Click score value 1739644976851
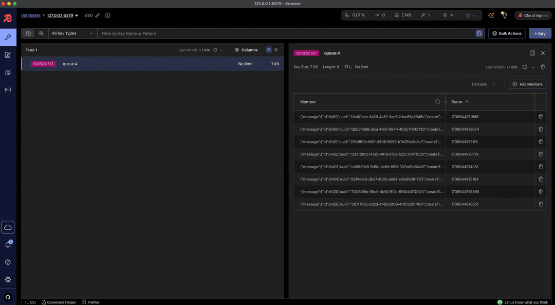The height and width of the screenshot is (305, 555). (465, 204)
